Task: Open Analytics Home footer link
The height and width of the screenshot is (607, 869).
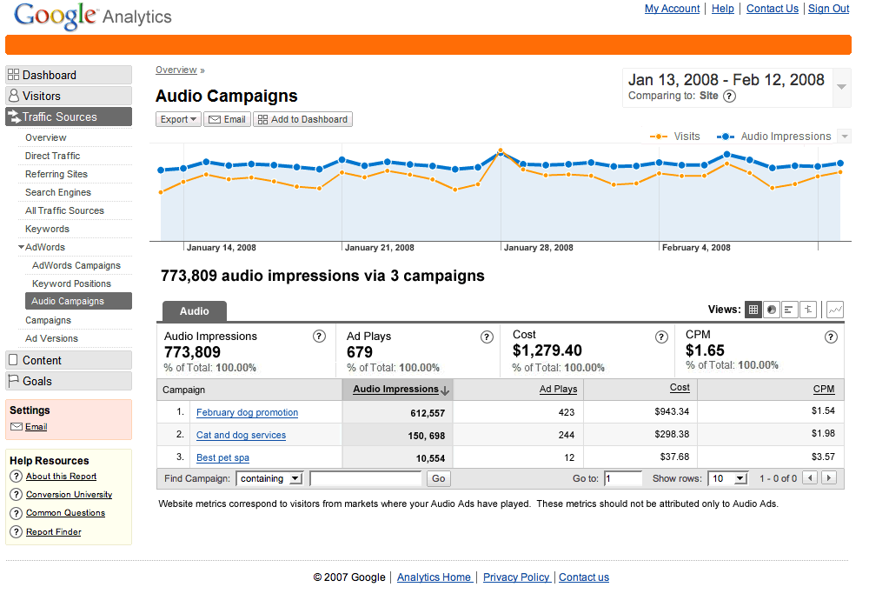Action: [434, 577]
